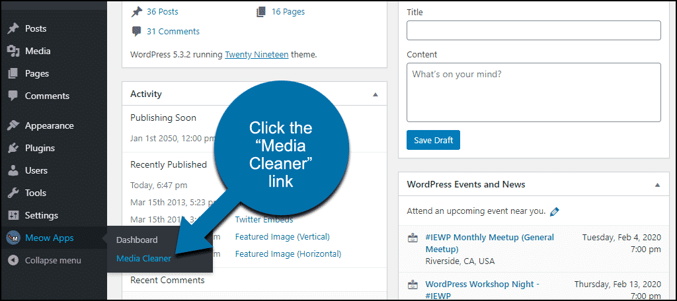The width and height of the screenshot is (677, 301).
Task: Open the Twenty Nineteen theme link
Action: pos(257,55)
